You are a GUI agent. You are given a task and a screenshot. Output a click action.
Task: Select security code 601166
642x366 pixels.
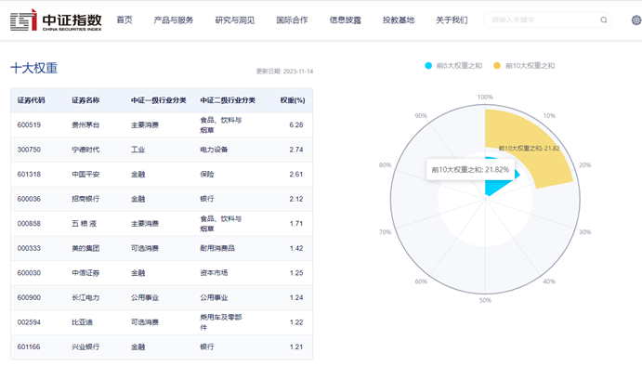point(29,346)
